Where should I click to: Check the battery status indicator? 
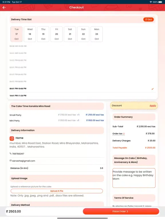coord(160,2)
